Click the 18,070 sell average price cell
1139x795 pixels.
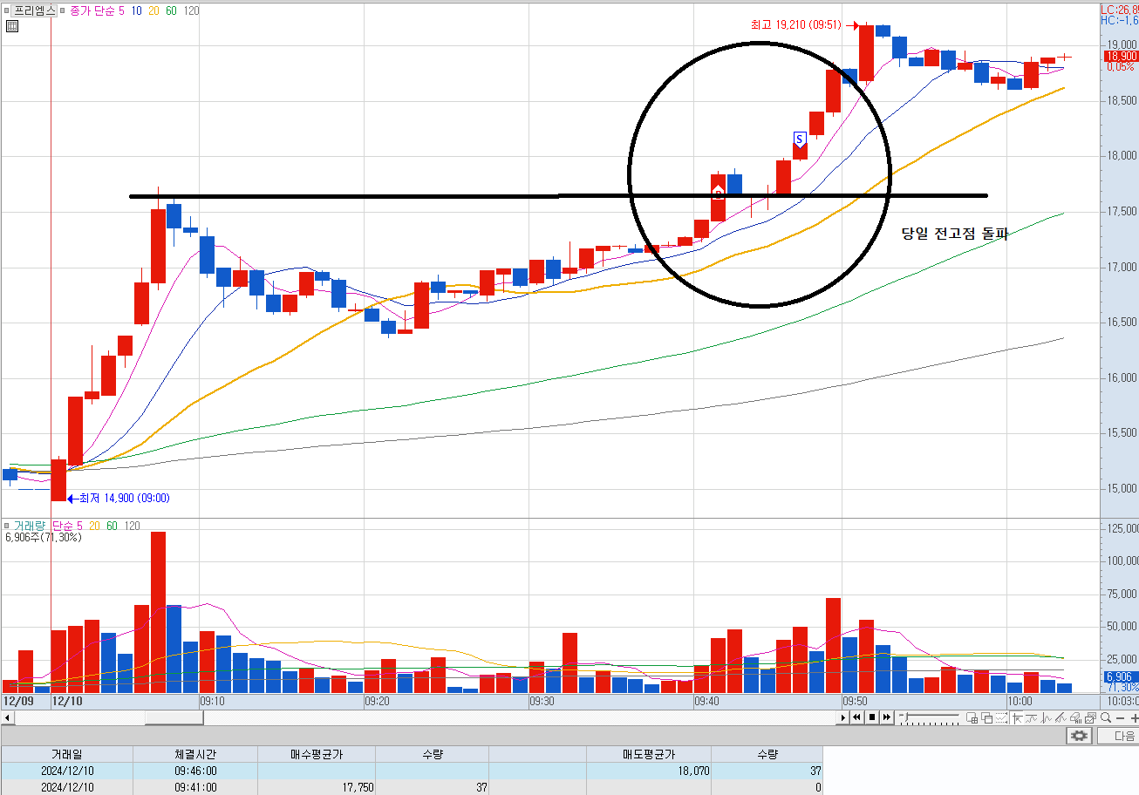[649, 771]
